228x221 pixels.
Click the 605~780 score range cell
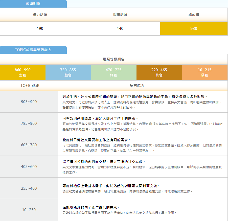(29, 145)
